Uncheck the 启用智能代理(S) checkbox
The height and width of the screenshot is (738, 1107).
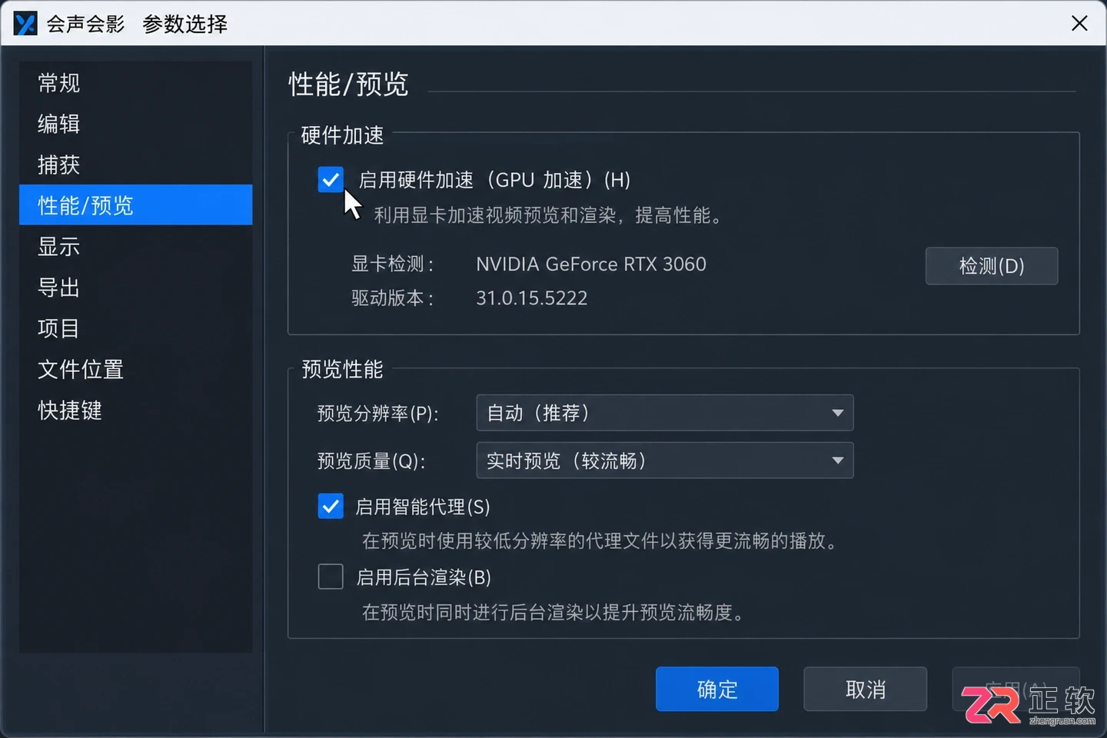(331, 507)
